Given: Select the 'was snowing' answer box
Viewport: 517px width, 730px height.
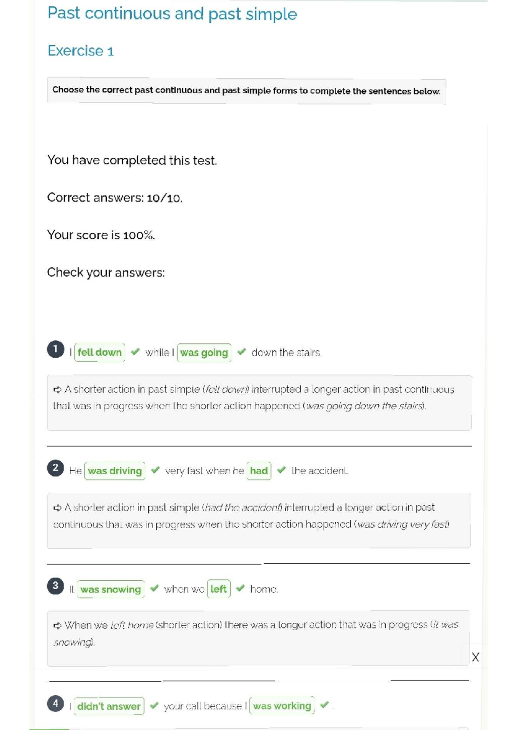Looking at the screenshot, I should [111, 589].
